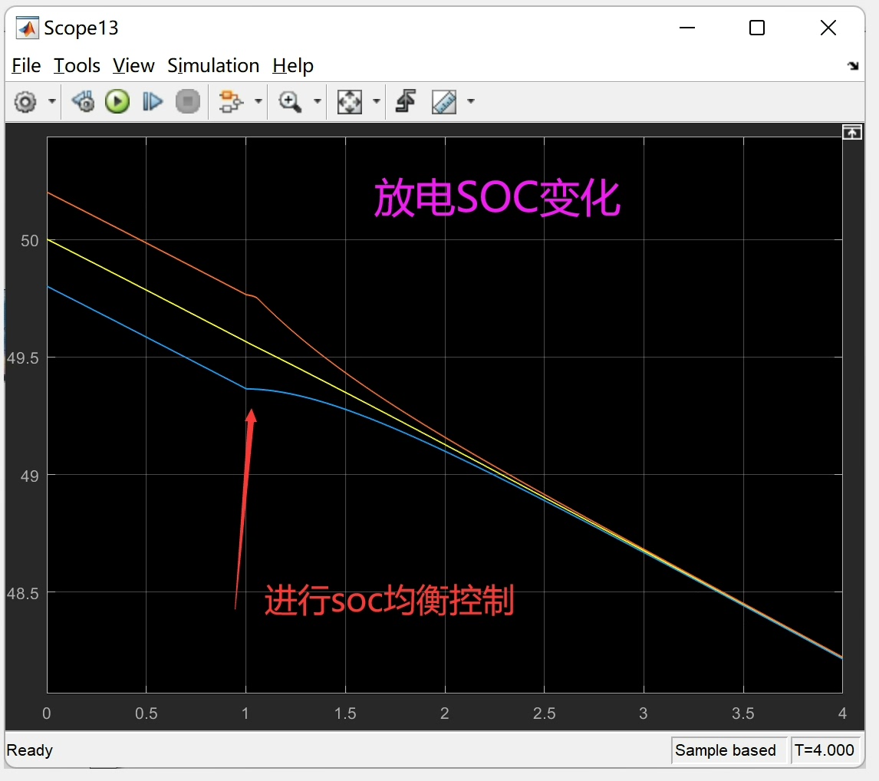The height and width of the screenshot is (781, 879).
Task: Click the maximize axes icon above the plot
Action: tap(852, 132)
